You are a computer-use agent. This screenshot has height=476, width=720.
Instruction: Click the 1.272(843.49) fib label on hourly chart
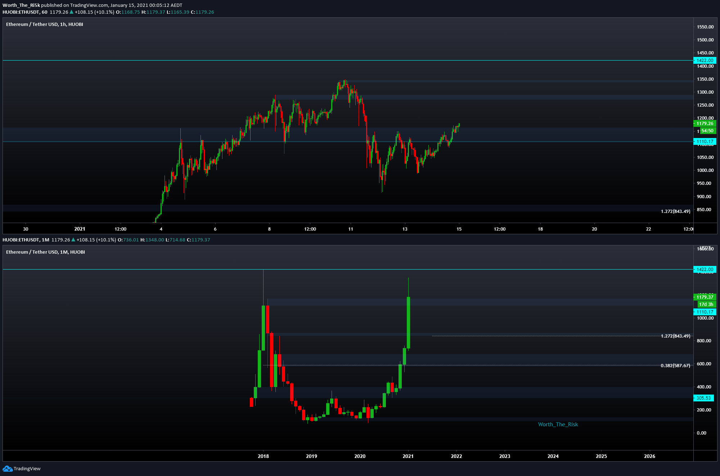675,211
